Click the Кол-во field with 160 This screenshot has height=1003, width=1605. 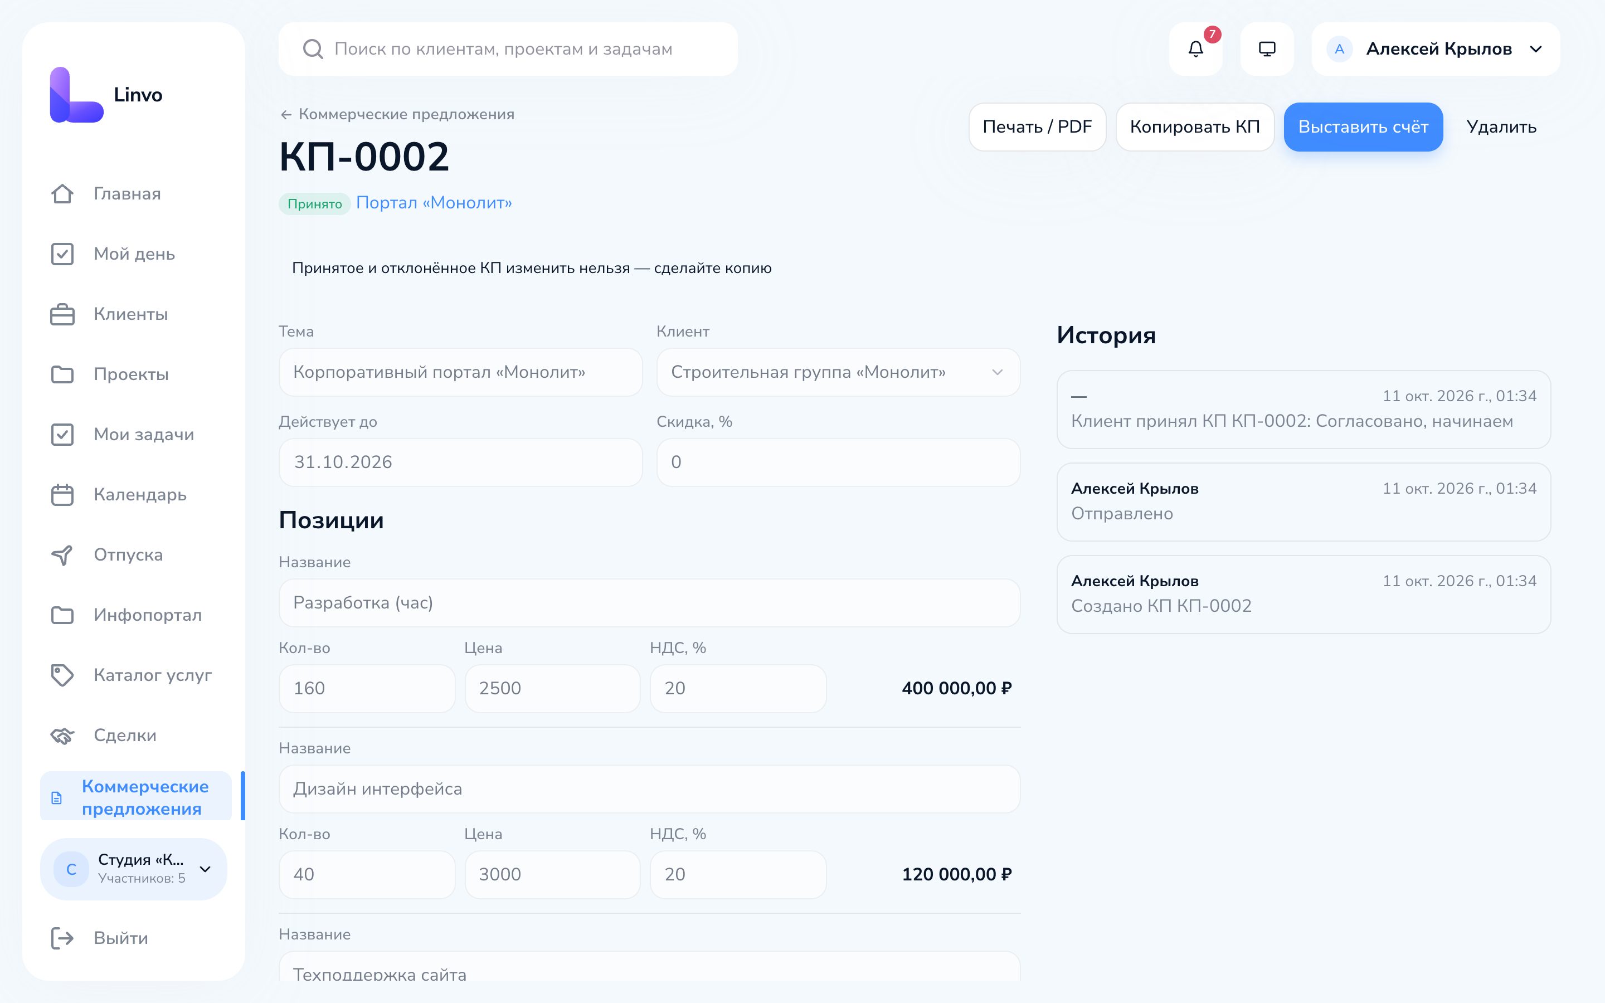367,689
